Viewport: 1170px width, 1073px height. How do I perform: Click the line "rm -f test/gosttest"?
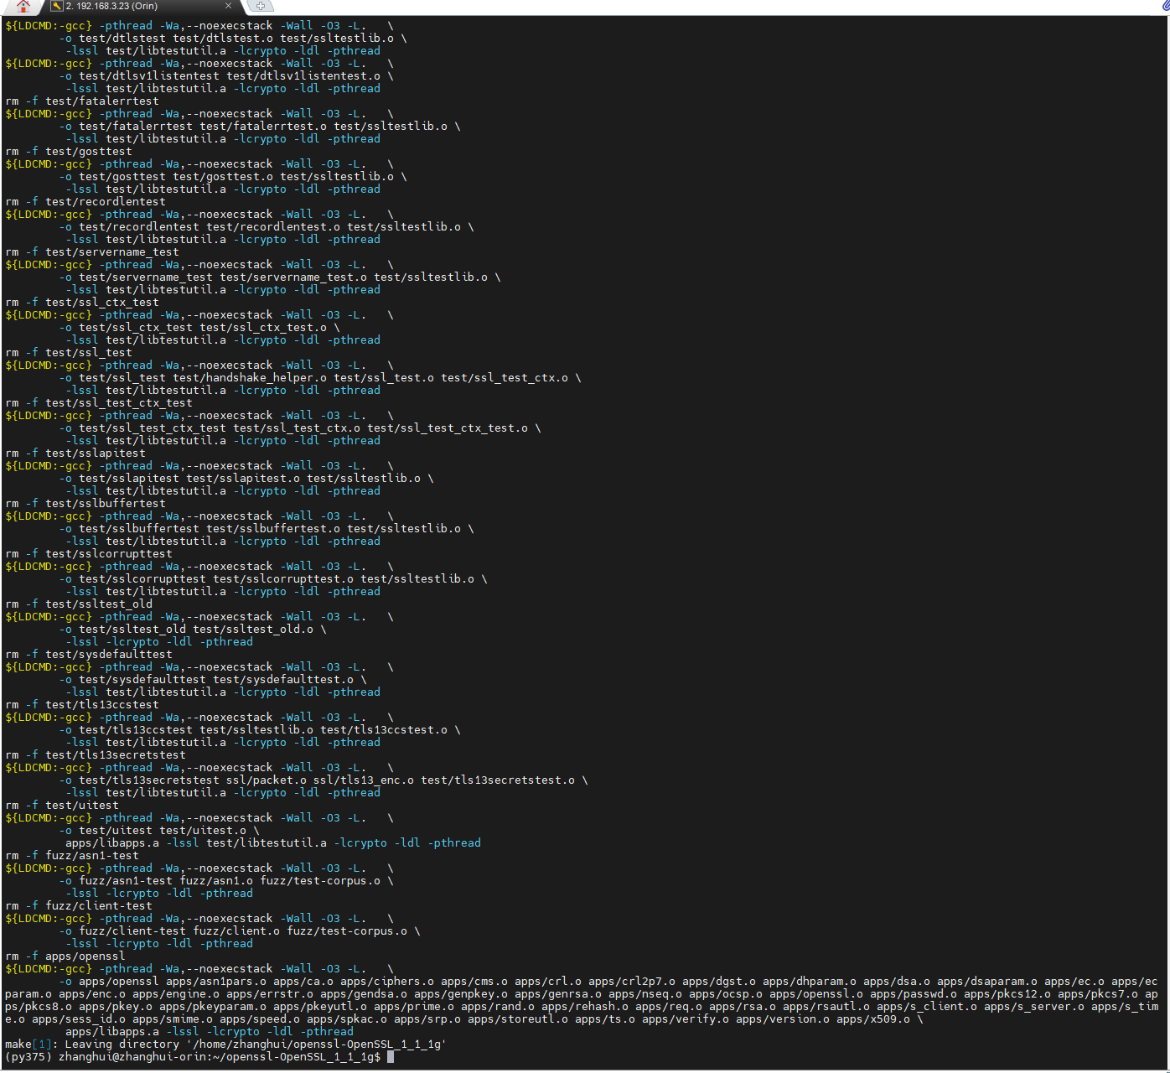69,152
